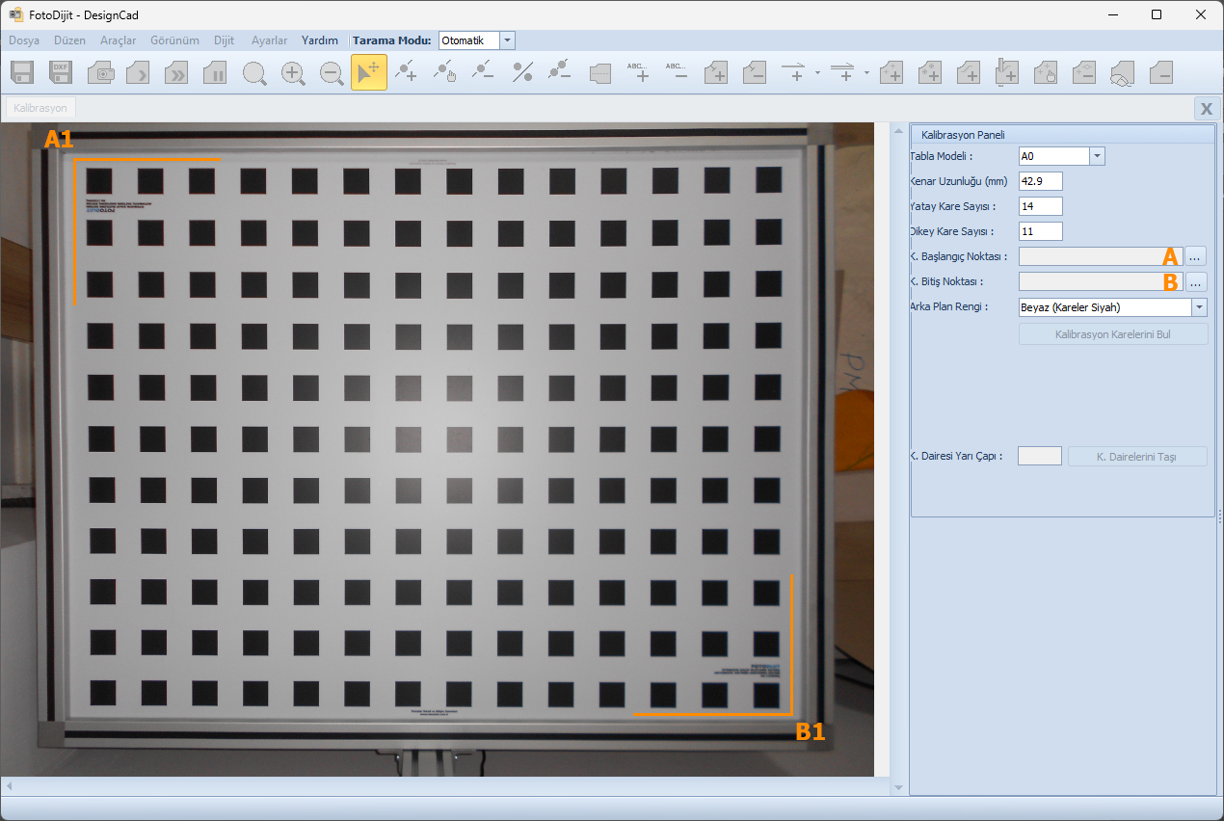Select the Kalibrasyon tab
The width and height of the screenshot is (1224, 821).
pyautogui.click(x=40, y=108)
